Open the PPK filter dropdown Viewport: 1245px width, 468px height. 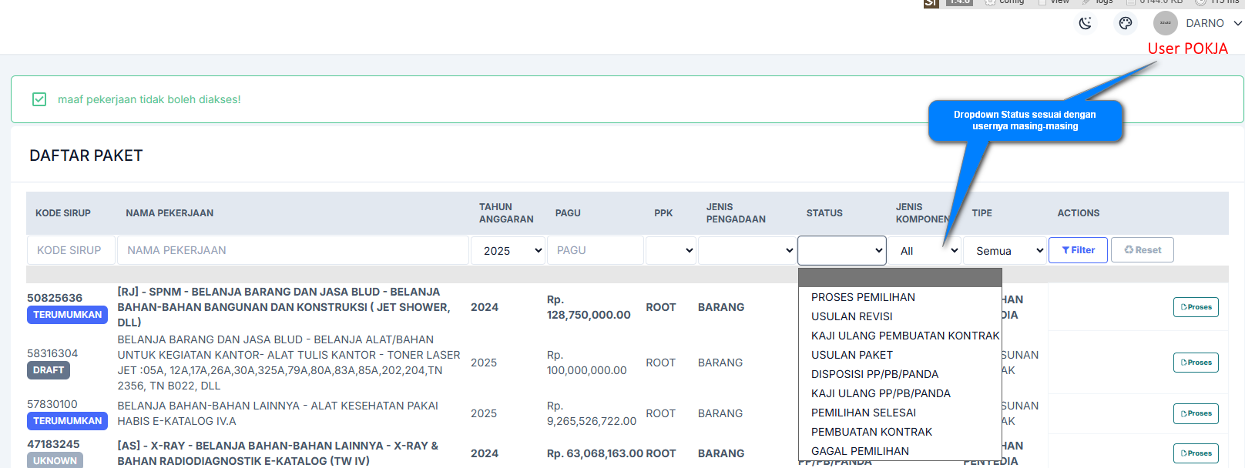coord(670,250)
